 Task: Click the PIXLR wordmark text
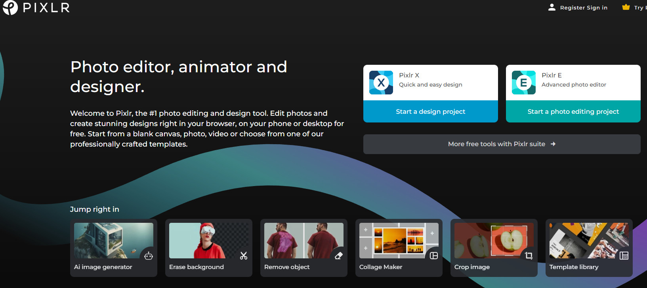pyautogui.click(x=46, y=8)
